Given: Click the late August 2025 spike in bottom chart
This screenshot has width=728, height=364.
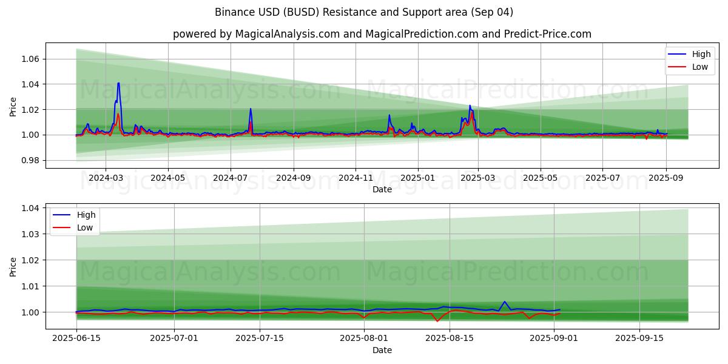Looking at the screenshot, I should tap(504, 302).
